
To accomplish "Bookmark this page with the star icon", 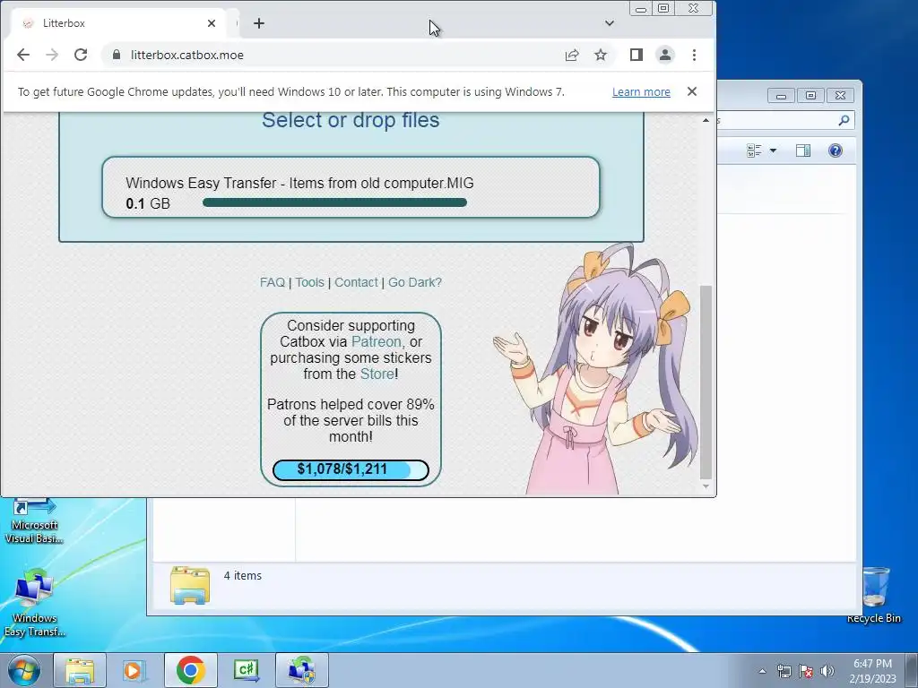I will click(x=601, y=55).
